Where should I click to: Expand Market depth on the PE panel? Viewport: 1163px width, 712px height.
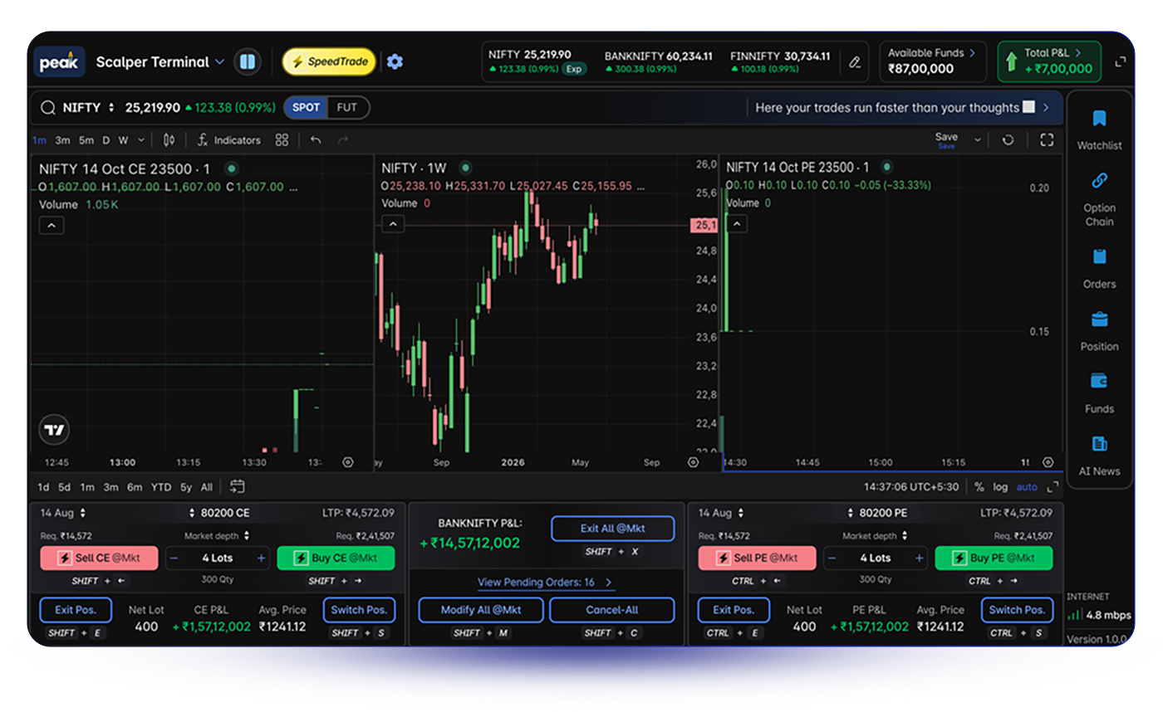[877, 536]
